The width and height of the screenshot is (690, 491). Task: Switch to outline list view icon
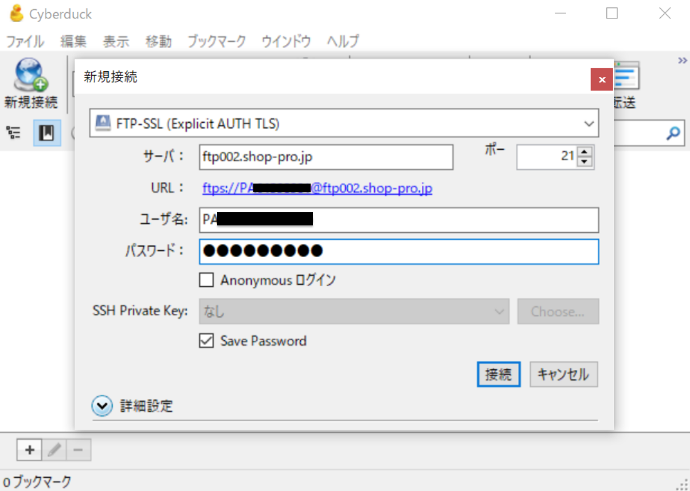click(14, 134)
